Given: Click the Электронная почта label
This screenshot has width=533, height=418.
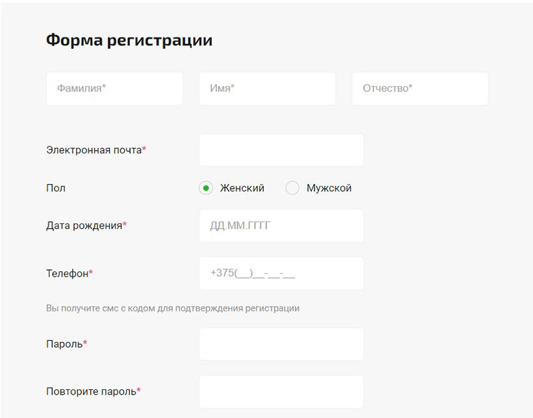Looking at the screenshot, I should 94,150.
